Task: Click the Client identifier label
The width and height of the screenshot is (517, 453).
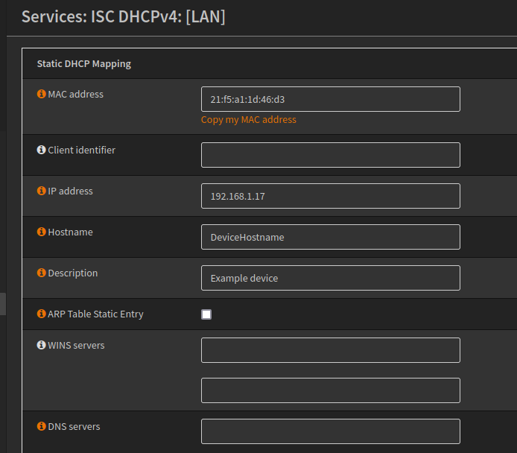Action: pos(81,150)
